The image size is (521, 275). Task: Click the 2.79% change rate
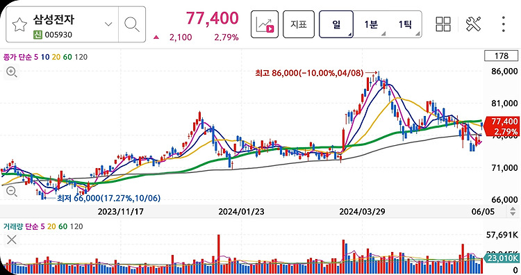coord(226,37)
